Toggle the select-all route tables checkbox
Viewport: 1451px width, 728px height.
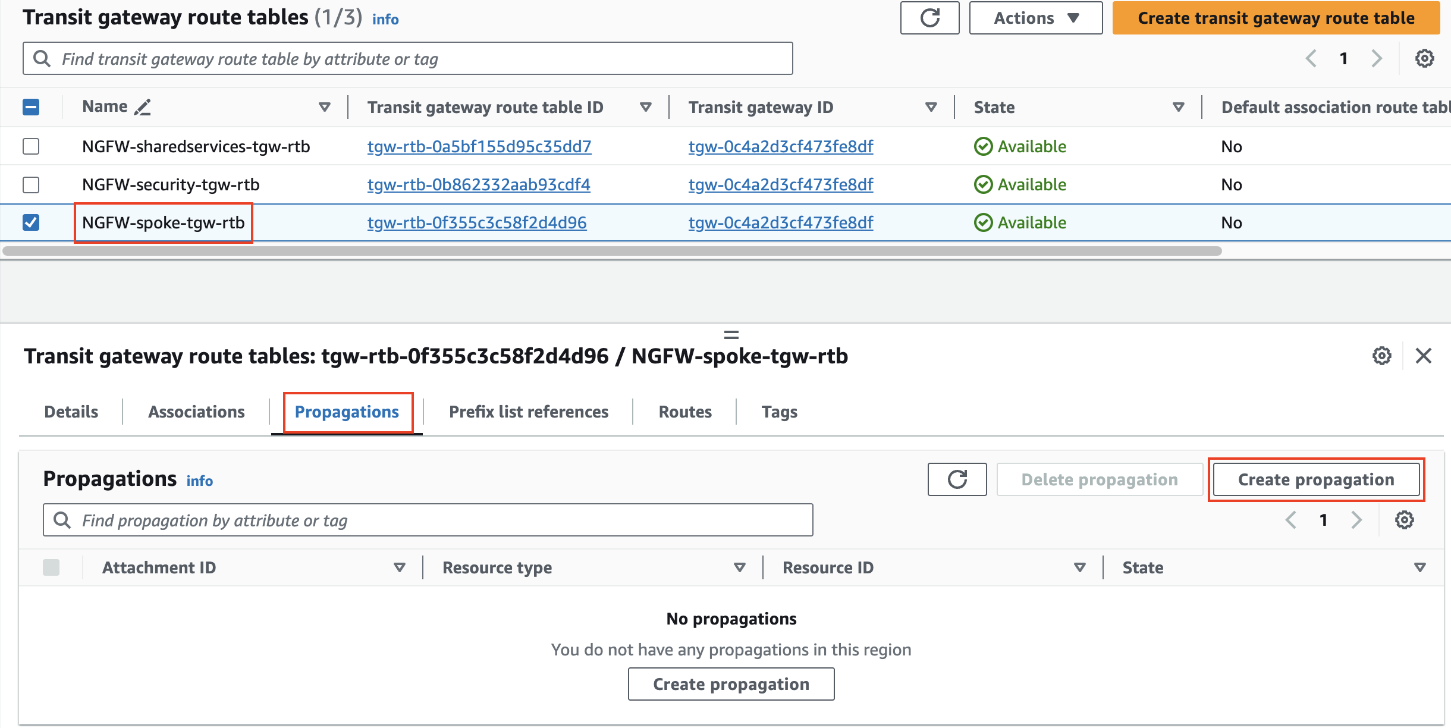[31, 107]
